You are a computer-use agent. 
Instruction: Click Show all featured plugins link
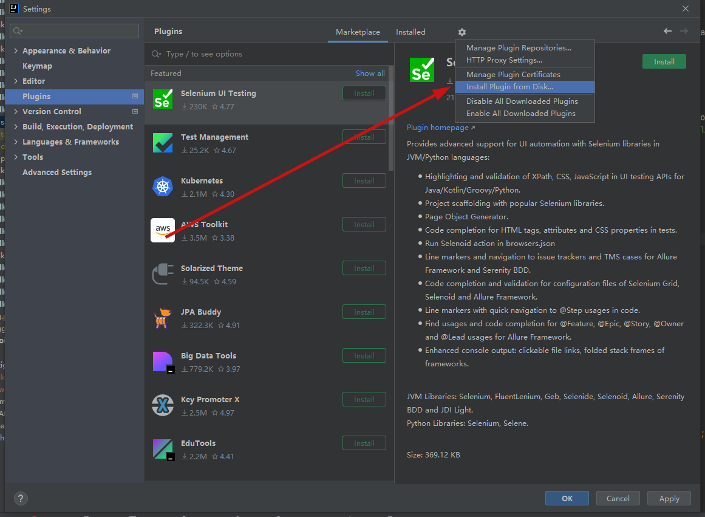click(370, 73)
